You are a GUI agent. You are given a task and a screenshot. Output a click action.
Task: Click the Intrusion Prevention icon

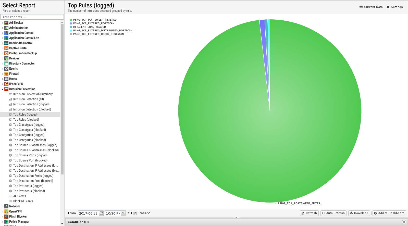[6, 89]
